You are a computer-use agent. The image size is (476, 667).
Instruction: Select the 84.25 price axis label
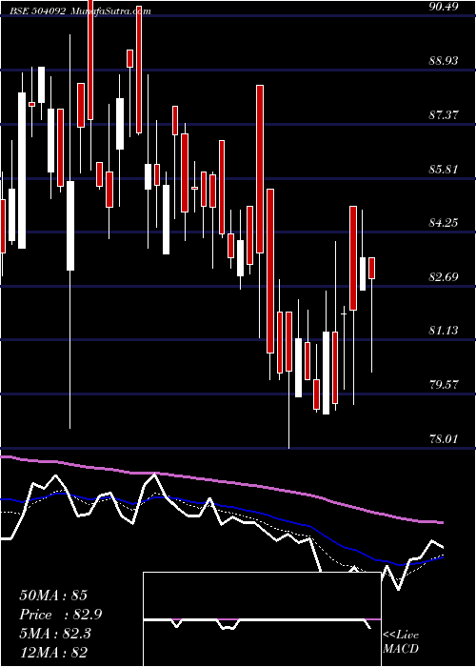443,223
